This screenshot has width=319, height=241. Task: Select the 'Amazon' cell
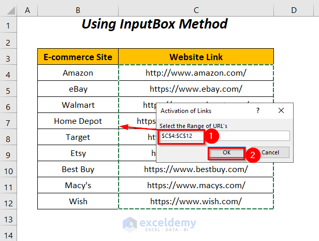(x=78, y=73)
